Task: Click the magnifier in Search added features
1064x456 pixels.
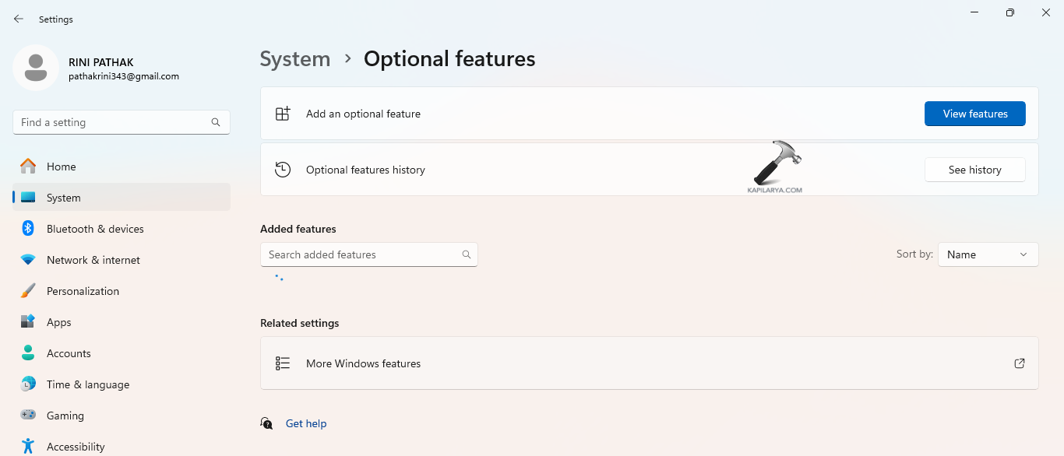Action: click(x=467, y=254)
